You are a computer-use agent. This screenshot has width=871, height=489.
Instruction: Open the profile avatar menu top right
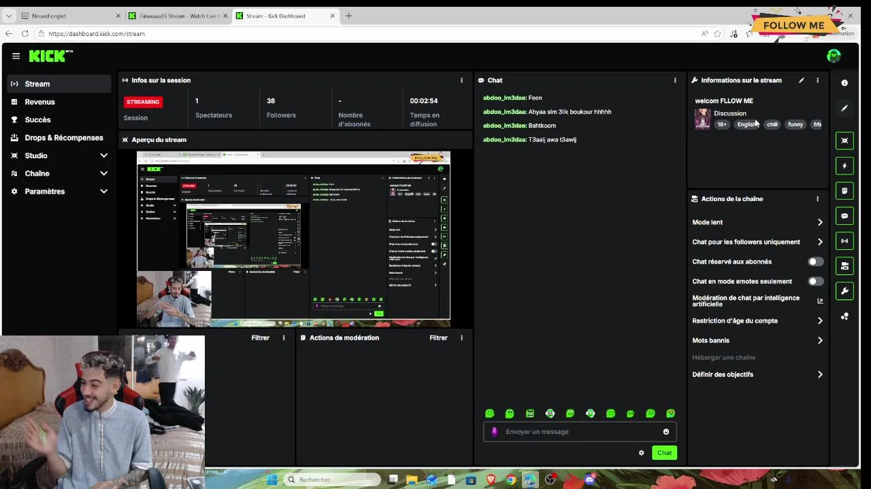tap(834, 56)
